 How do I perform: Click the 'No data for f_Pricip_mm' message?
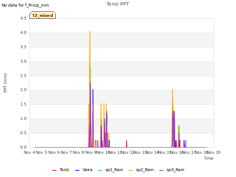pos(25,5)
